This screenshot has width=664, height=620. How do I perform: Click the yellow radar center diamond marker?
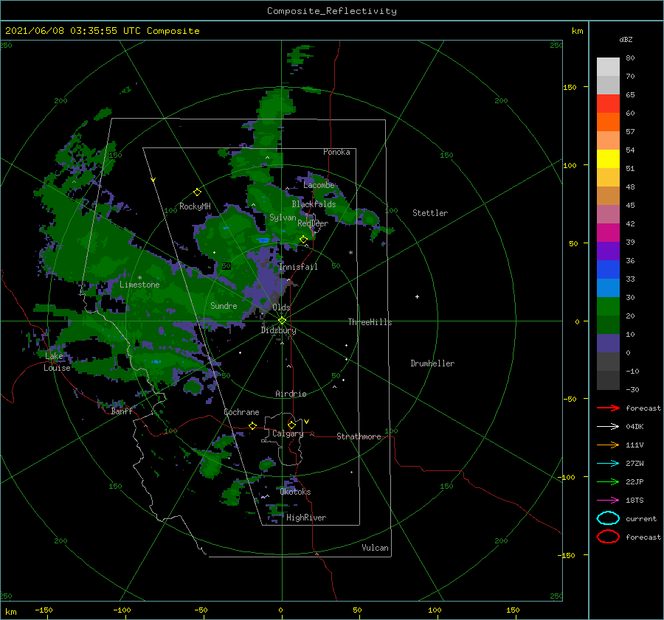point(282,321)
